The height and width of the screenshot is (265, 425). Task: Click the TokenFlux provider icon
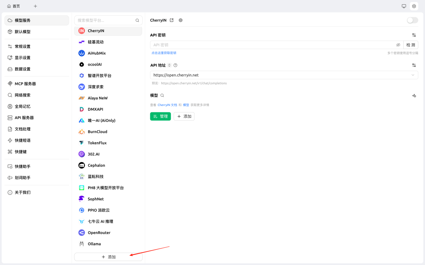81,143
